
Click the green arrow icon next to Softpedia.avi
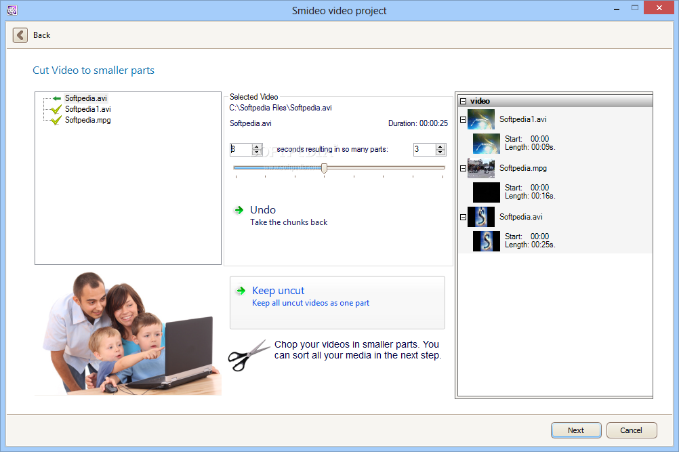pos(57,98)
